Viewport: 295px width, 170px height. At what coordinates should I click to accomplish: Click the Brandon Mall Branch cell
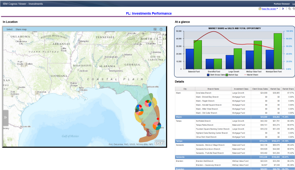pyautogui.click(x=213, y=161)
